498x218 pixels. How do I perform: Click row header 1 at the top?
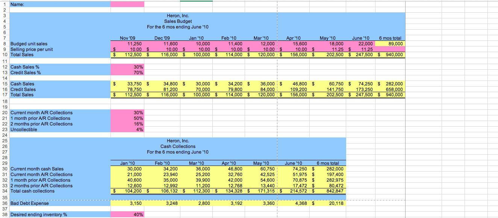coord(5,4)
